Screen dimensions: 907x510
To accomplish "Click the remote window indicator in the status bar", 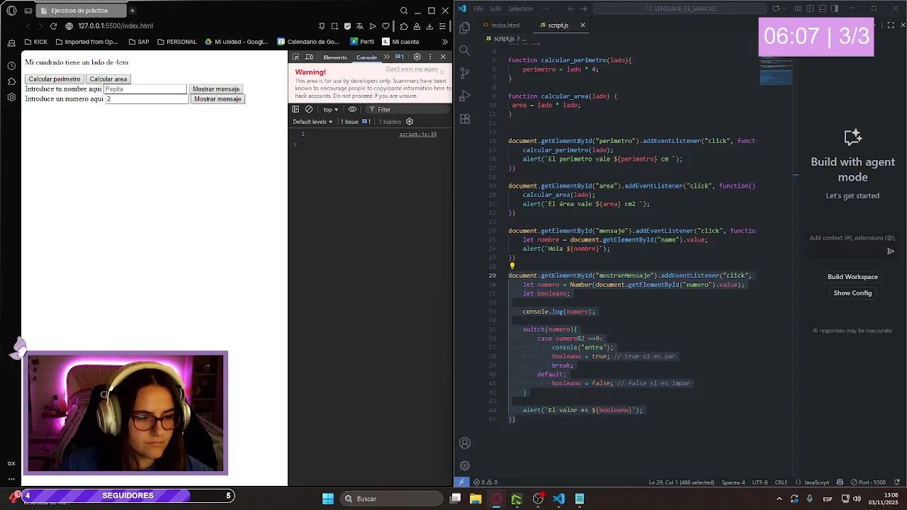I will tap(461, 482).
